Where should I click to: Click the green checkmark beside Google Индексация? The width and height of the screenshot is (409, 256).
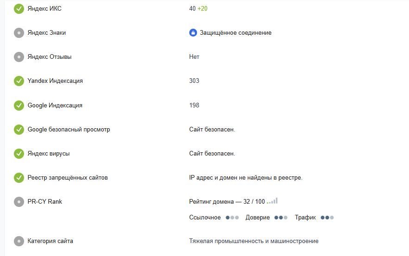(19, 106)
